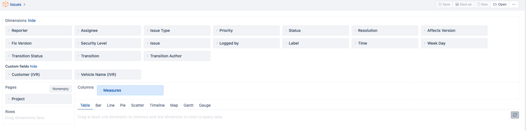Open the three-dots more options menu

(514, 4)
